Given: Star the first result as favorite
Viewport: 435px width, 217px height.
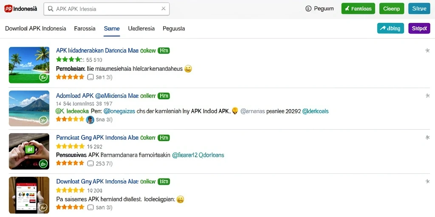Looking at the screenshot, I should pos(427,50).
